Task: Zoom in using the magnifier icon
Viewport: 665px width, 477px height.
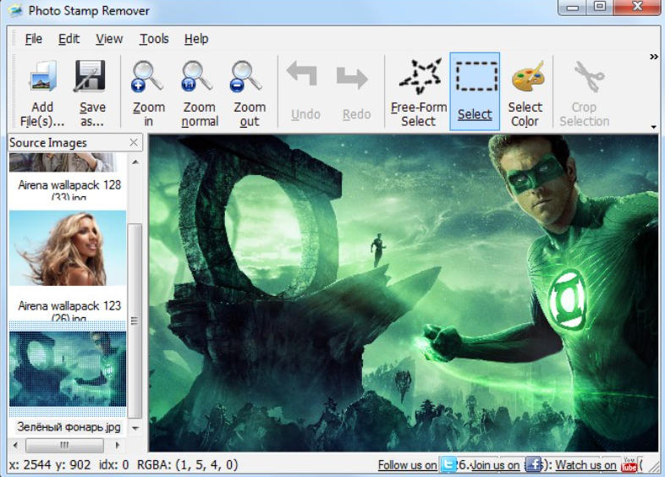Action: (148, 78)
